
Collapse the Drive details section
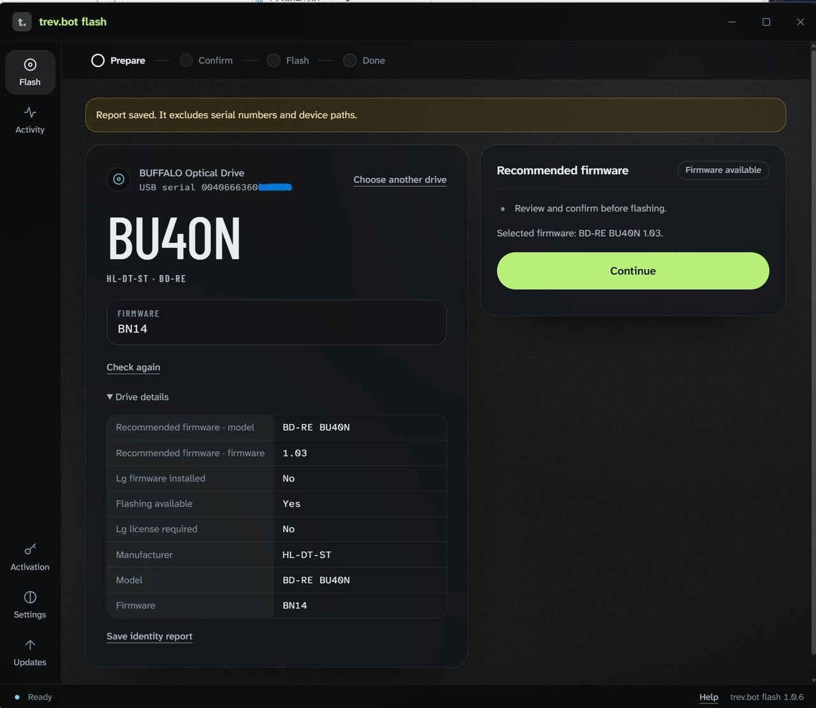pos(138,397)
